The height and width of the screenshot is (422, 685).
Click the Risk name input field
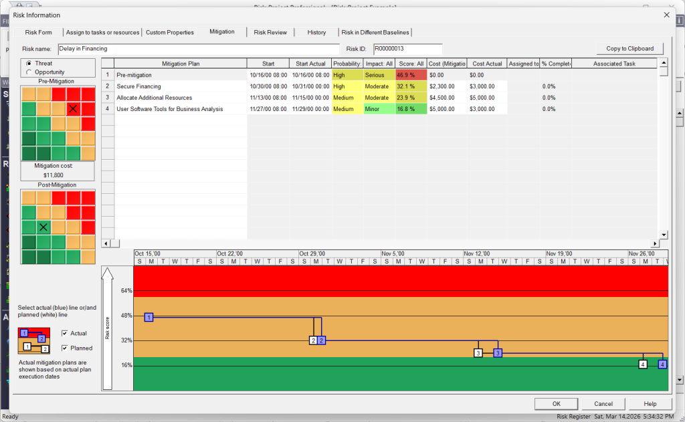pos(199,49)
